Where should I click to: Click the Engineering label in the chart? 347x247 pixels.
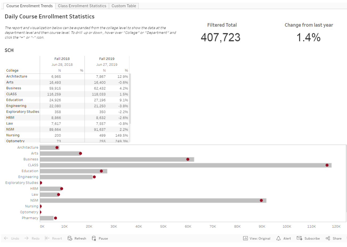click(x=28, y=177)
